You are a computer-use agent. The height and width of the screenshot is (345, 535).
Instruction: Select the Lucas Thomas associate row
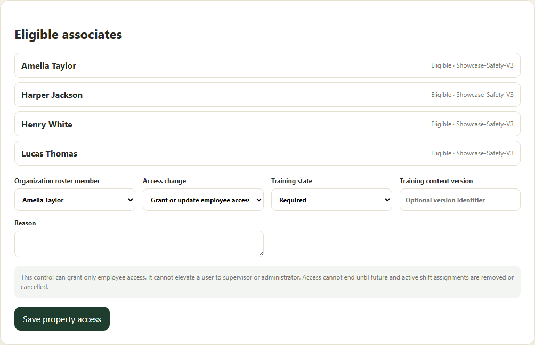coord(267,153)
